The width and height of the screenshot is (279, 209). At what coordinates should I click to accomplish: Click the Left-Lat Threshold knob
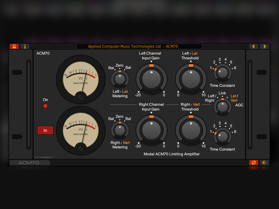click(191, 79)
